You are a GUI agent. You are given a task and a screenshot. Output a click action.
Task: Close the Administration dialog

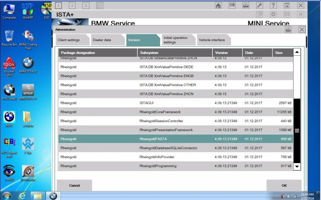(302, 29)
